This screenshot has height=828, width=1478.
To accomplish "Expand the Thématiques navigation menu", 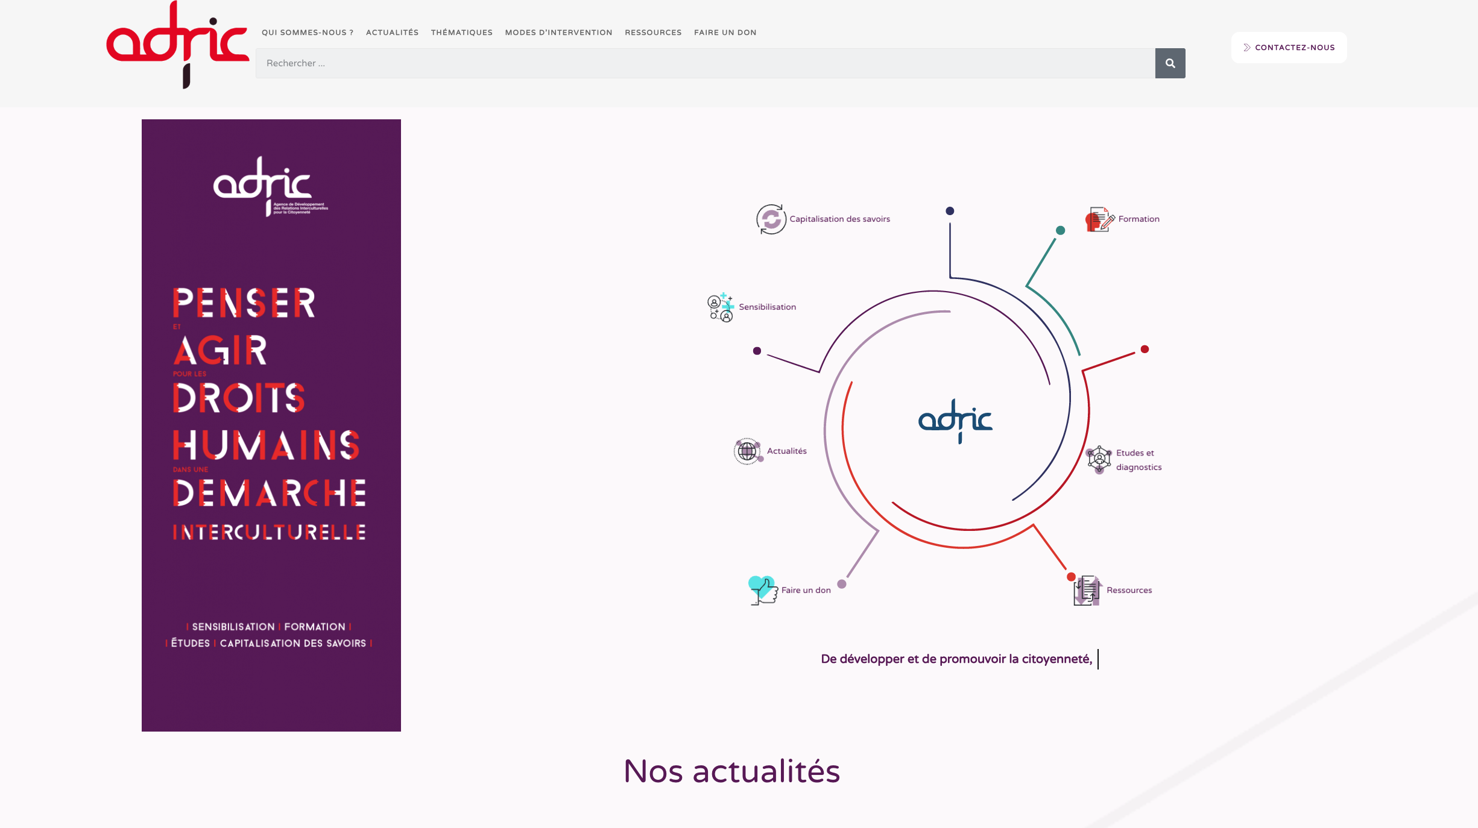I will 461,33.
